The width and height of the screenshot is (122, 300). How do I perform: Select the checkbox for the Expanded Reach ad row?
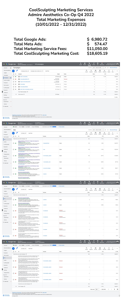point(13,143)
